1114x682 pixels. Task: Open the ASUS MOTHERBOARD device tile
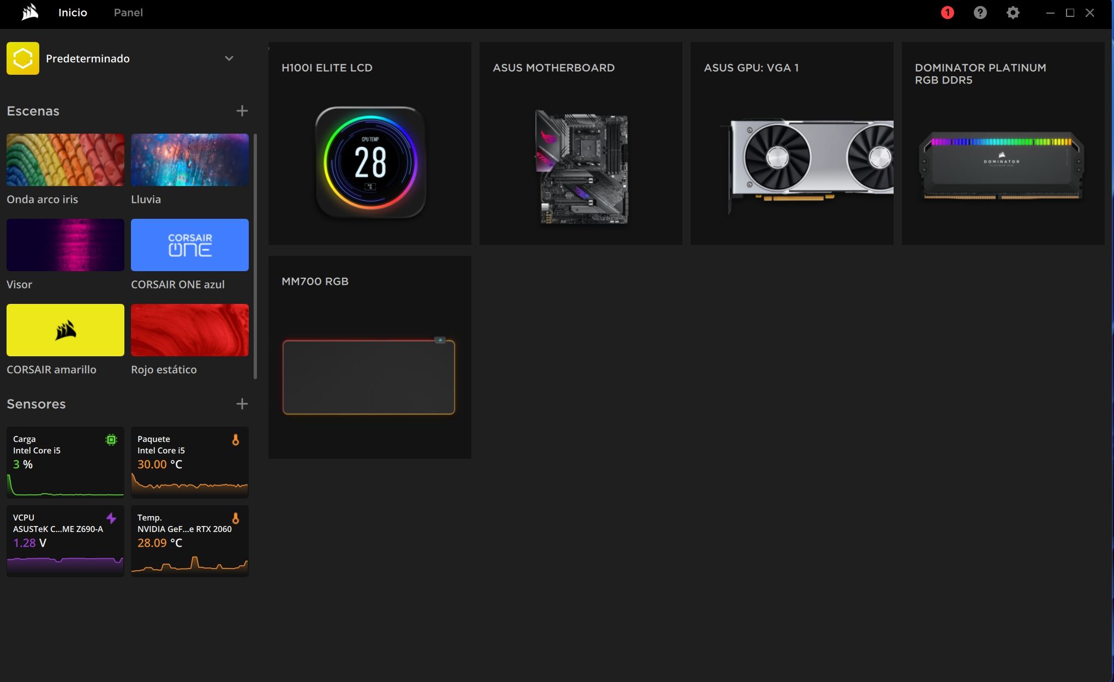[581, 143]
